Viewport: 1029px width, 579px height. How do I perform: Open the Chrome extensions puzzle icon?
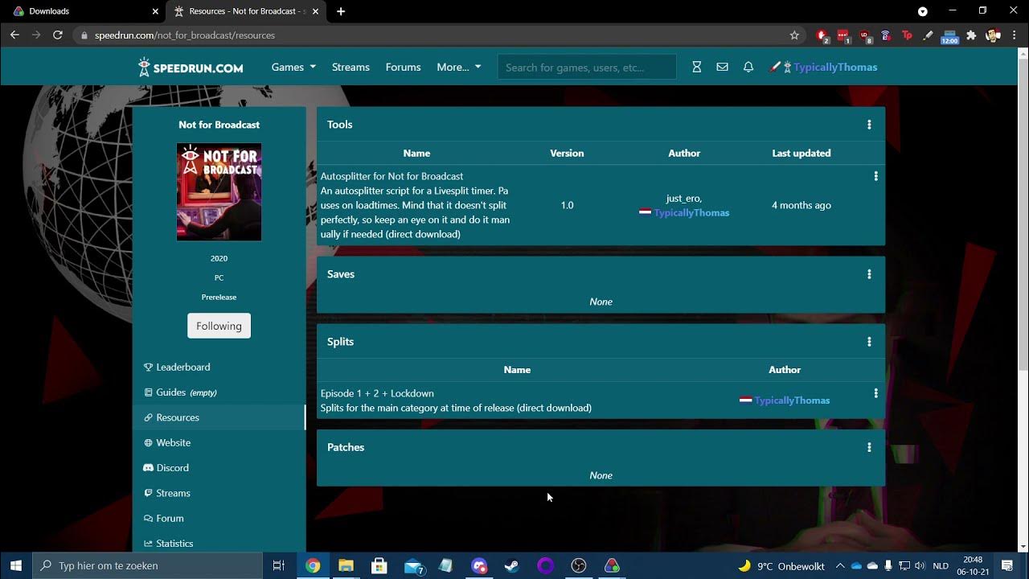pyautogui.click(x=971, y=35)
